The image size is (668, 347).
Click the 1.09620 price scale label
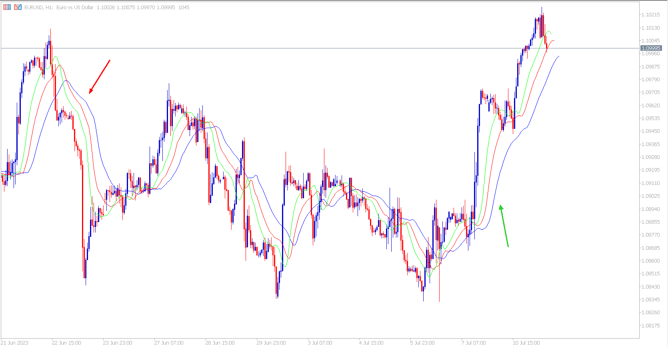pyautogui.click(x=651, y=106)
